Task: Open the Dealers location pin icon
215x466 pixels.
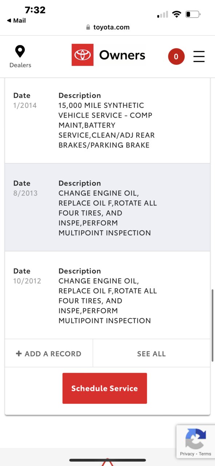Action: coord(20,51)
